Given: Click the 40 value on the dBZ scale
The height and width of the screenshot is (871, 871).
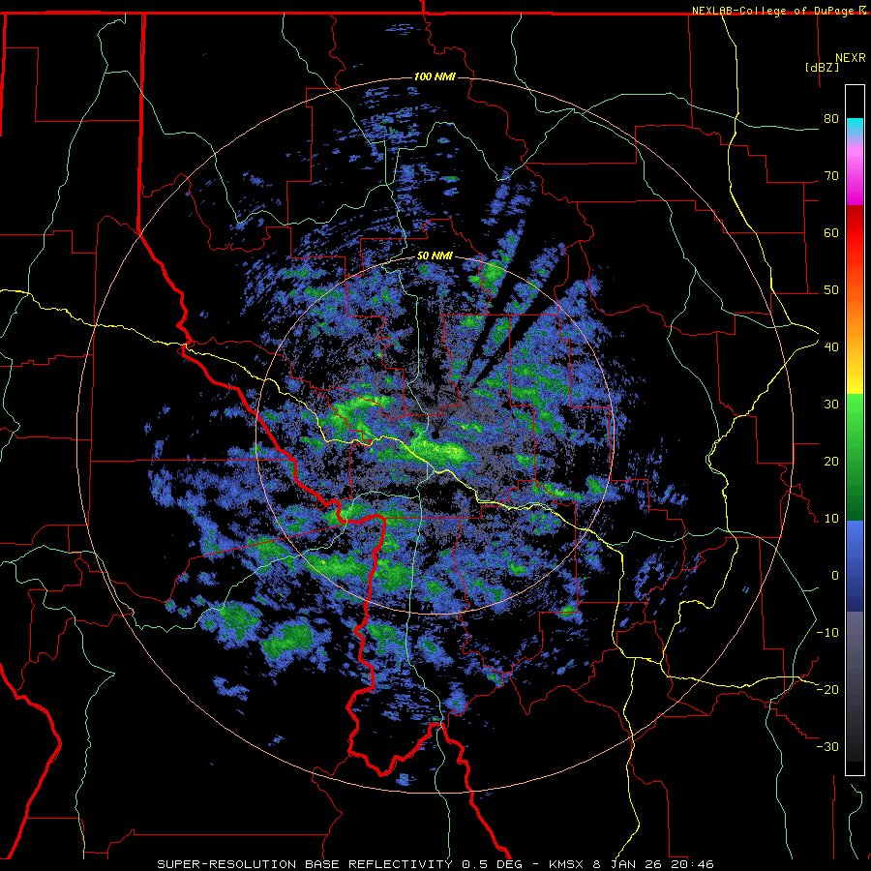Looking at the screenshot, I should point(831,347).
